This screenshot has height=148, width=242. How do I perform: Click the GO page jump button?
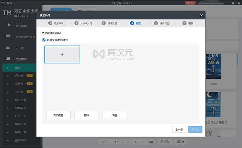151,142
